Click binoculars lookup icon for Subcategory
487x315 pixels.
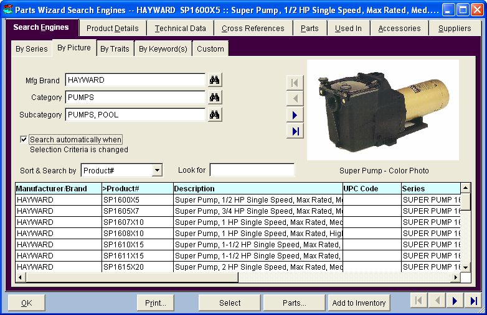click(214, 115)
